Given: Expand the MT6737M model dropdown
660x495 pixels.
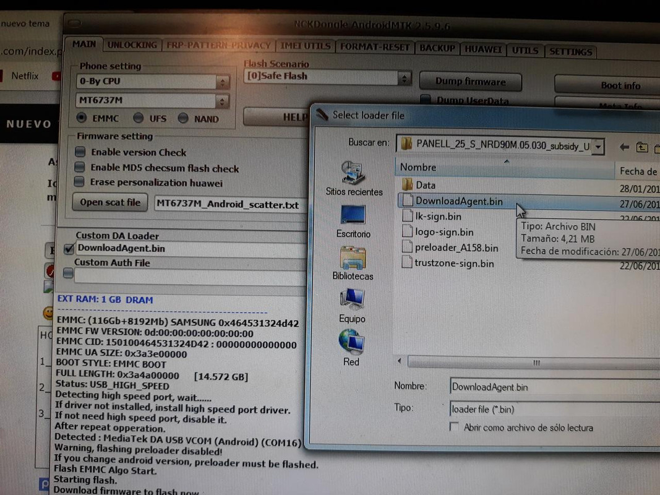Looking at the screenshot, I should [x=222, y=101].
